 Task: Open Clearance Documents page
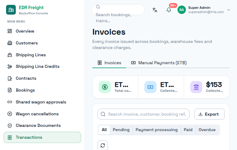coord(42,125)
